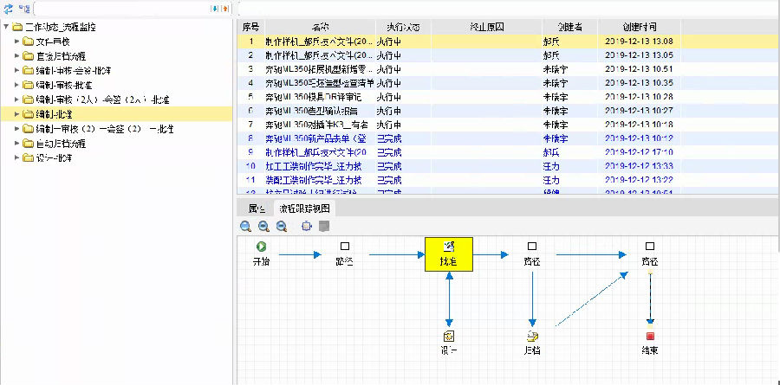This screenshot has height=385, width=780.
Task: Select the green 开始 start node
Action: pos(261,247)
